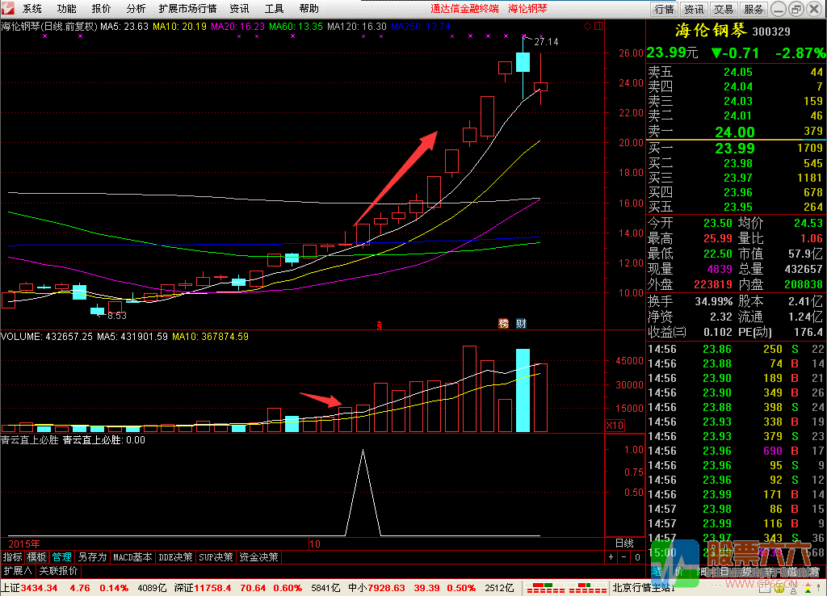The image size is (827, 596).
Task: Click the red app logo icon
Action: coord(8,9)
